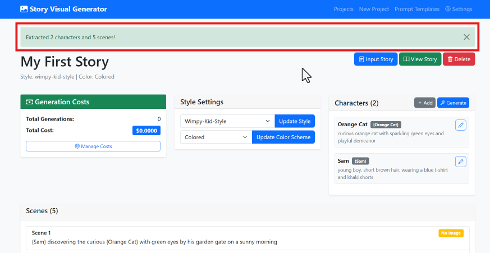This screenshot has width=490, height=253.
Task: Click Input Story button
Action: click(x=375, y=59)
